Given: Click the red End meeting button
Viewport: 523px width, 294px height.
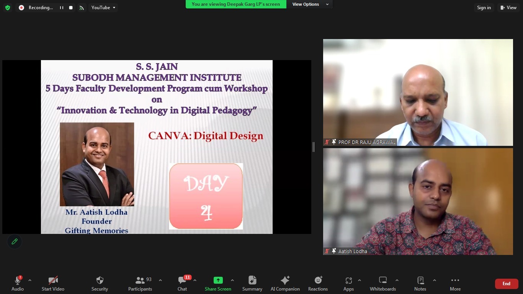Looking at the screenshot, I should [x=506, y=284].
